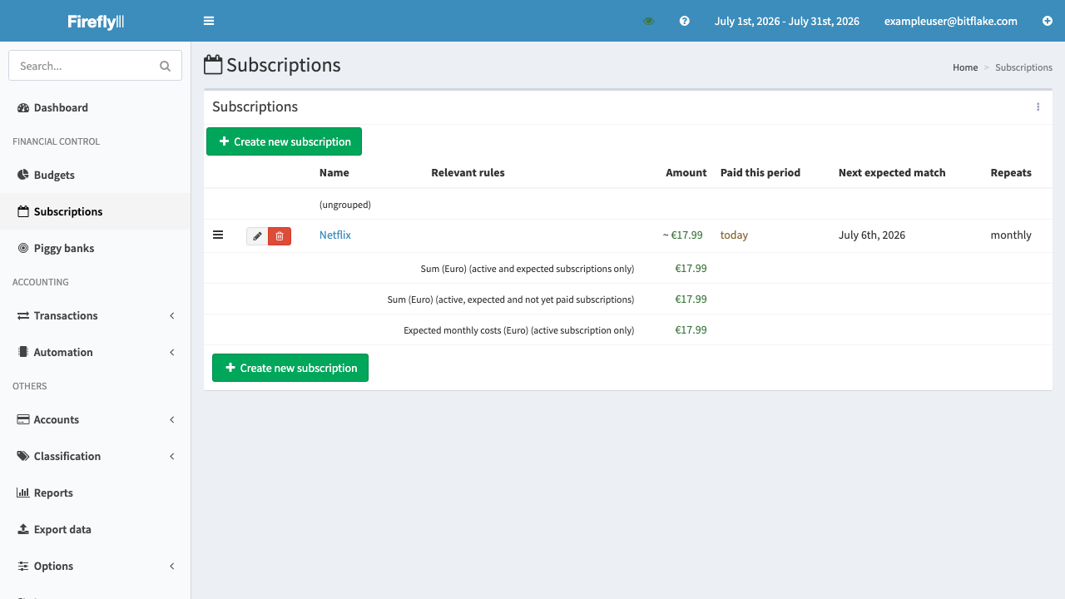Screen dimensions: 1065x599
Task: Click the Netflix drag handle icon
Action: click(x=218, y=235)
